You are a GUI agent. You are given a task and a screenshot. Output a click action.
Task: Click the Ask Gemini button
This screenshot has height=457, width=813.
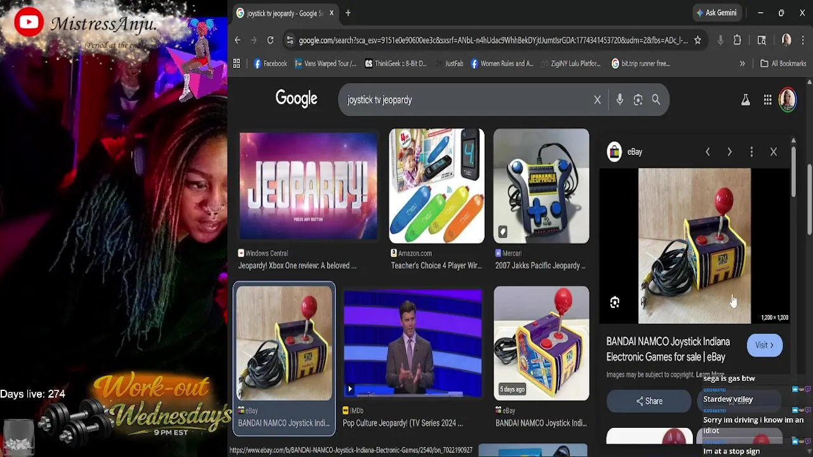click(716, 13)
